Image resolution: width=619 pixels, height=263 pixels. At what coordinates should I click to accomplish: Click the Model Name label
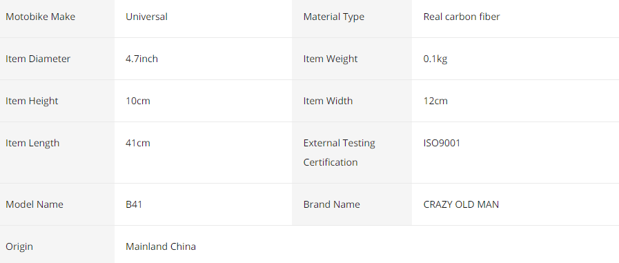pos(35,204)
